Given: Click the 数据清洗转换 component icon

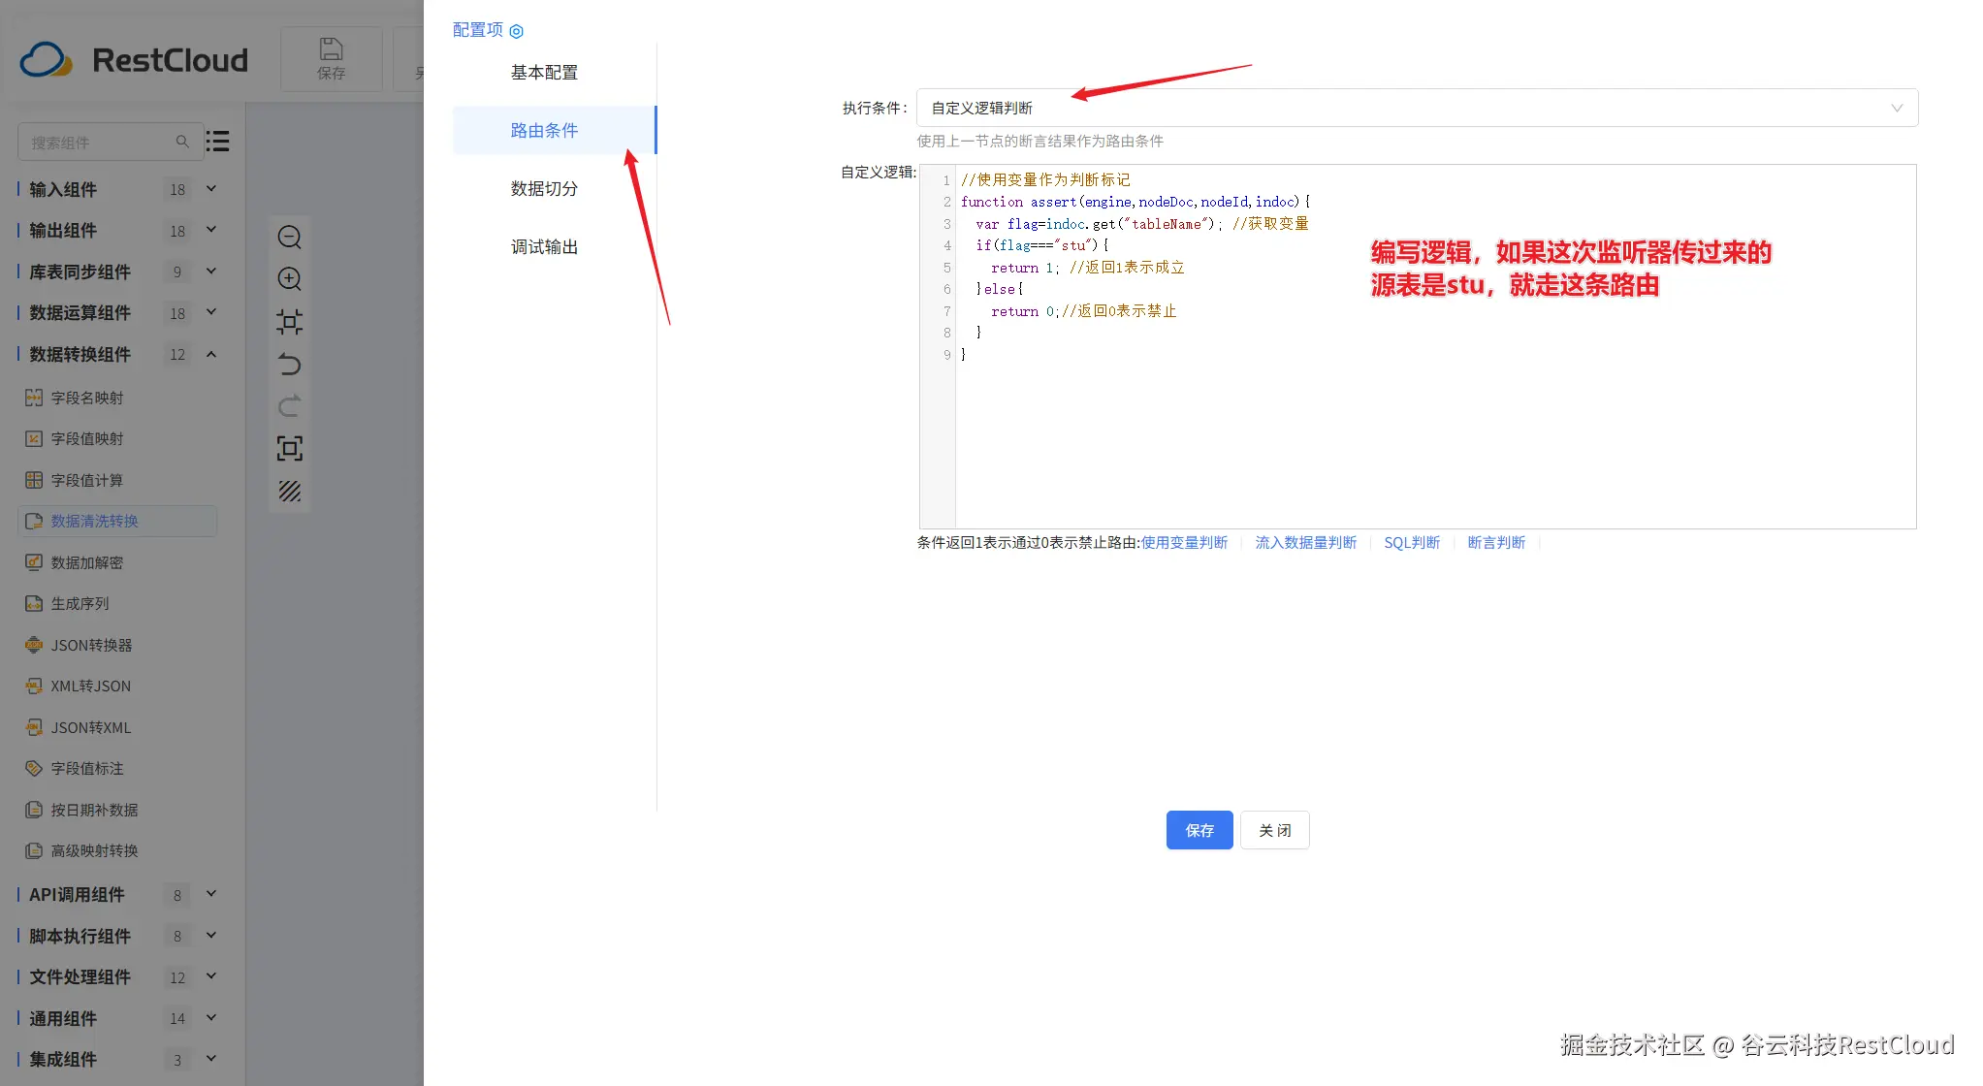Looking at the screenshot, I should pyautogui.click(x=34, y=521).
